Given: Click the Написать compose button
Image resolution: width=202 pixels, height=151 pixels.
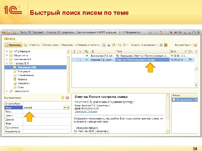Looking at the screenshot, I should click(13, 45).
